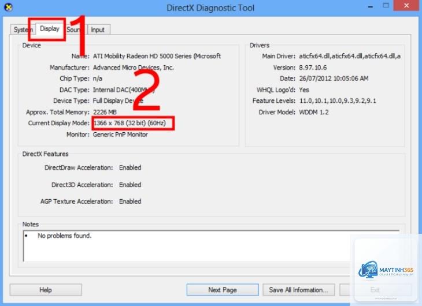Click the 'Approx. Total Memory:' label
The image size is (422, 306).
pyautogui.click(x=58, y=112)
